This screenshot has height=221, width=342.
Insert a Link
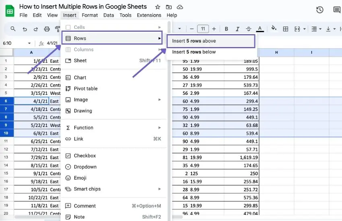(x=113, y=139)
